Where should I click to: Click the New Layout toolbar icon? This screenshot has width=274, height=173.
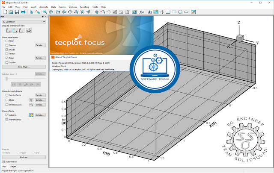coord(5,12)
